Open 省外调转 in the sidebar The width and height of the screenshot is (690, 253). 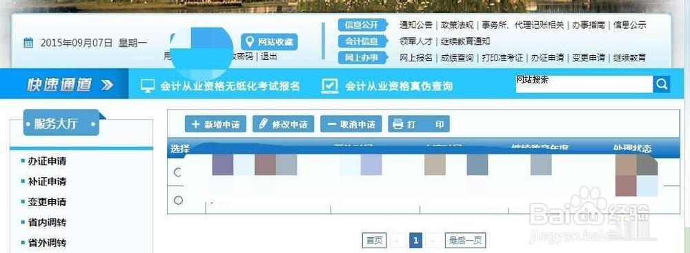(47, 243)
